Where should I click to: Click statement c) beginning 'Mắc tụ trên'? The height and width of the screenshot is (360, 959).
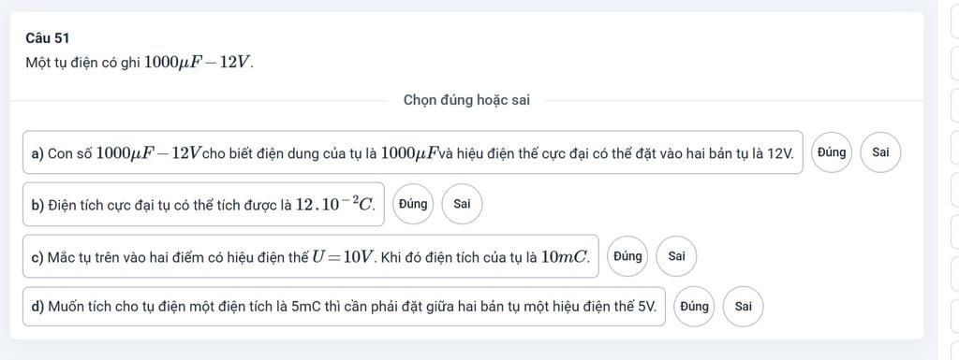tap(311, 256)
